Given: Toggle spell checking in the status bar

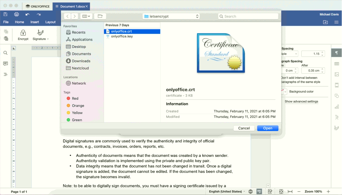Looking at the screenshot, I should pyautogui.click(x=259, y=191).
